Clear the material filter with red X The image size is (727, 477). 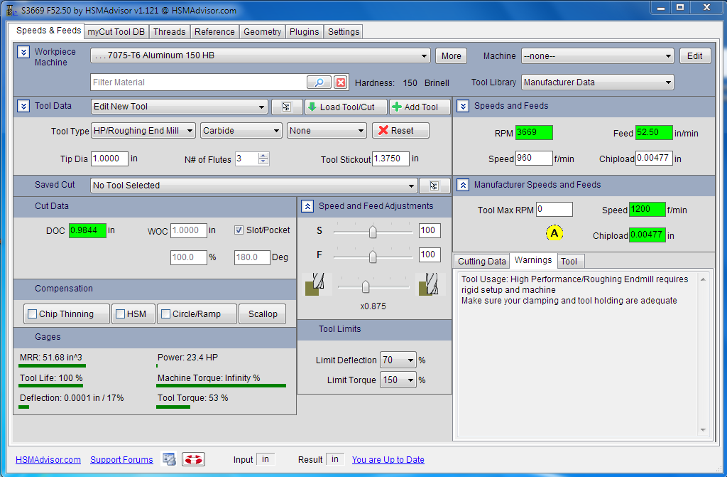(341, 82)
